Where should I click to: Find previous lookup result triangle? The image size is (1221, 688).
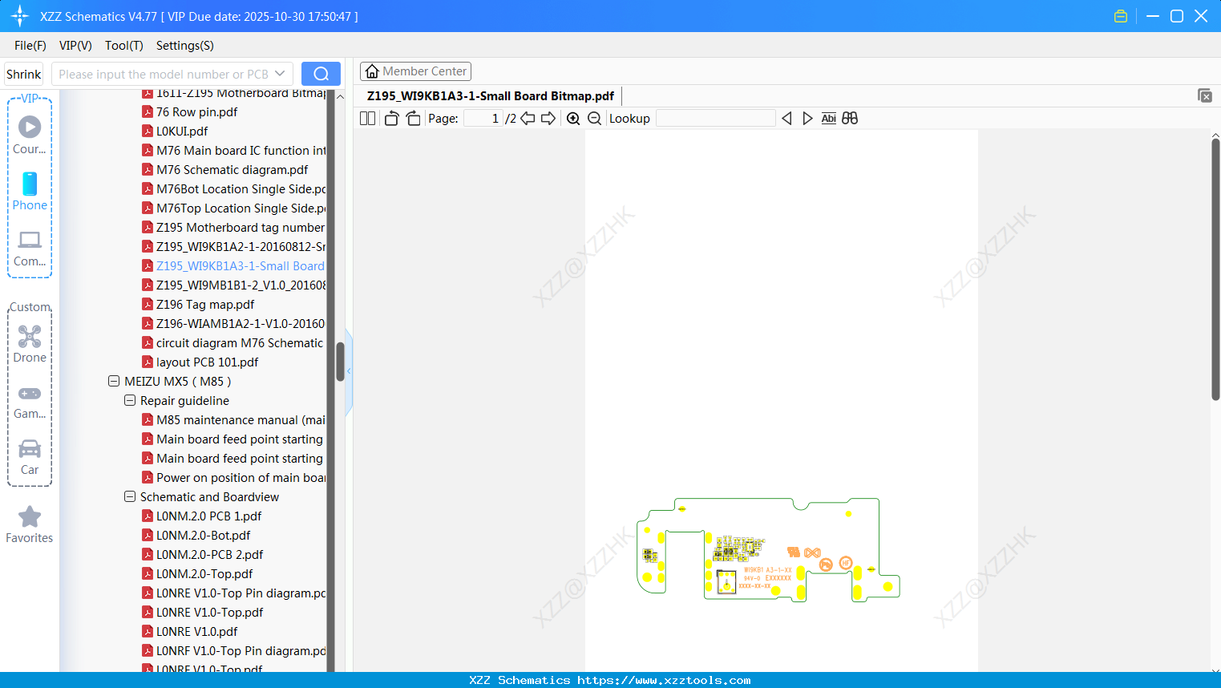pos(786,119)
